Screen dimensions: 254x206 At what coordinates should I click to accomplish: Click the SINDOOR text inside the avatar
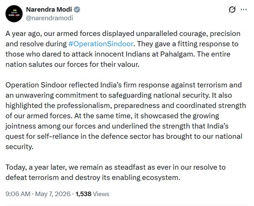[14, 15]
